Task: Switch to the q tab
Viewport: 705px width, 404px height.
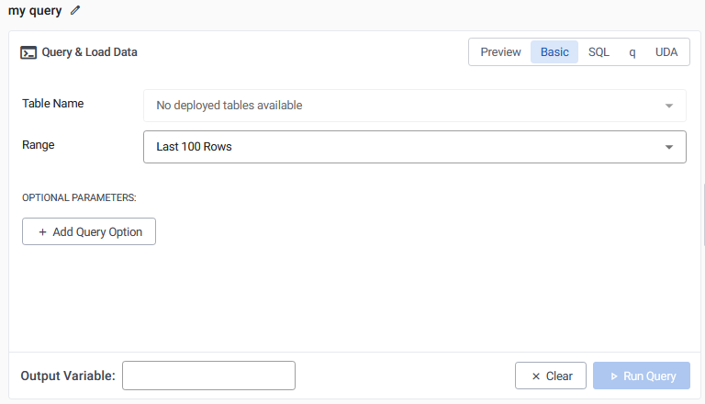Action: (632, 52)
